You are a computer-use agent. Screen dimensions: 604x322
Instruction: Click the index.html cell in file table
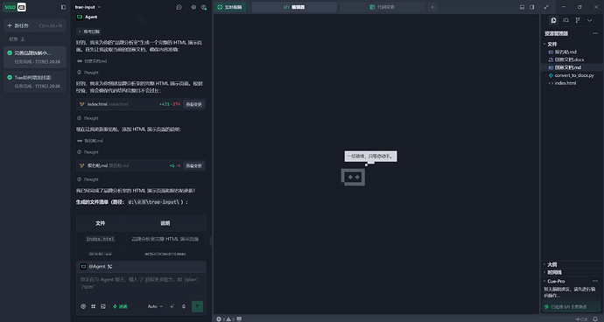click(100, 239)
